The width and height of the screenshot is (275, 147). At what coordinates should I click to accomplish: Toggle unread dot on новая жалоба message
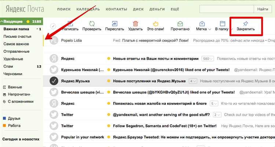pos(109,103)
